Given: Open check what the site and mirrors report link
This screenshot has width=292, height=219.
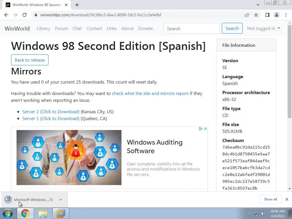Looking at the screenshot, I should [150, 94].
